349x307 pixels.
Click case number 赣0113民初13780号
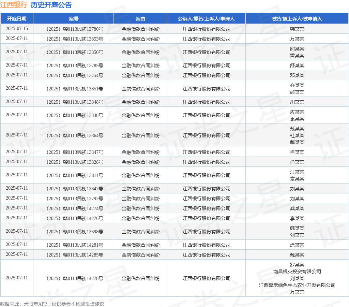click(75, 29)
